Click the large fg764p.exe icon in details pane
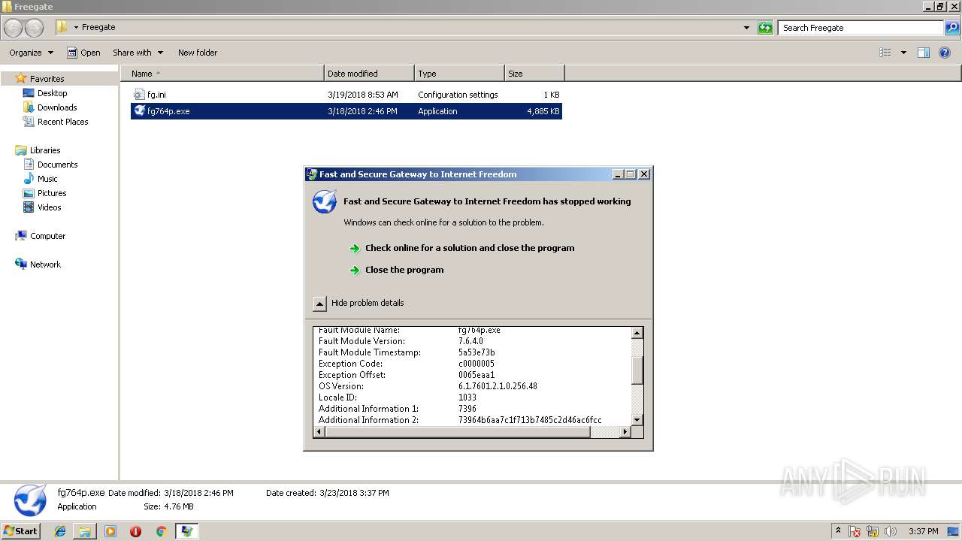 pos(30,500)
